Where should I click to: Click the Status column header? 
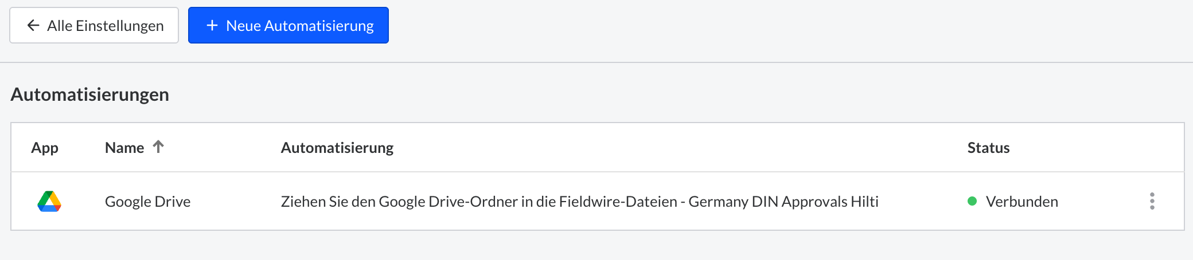[x=988, y=148]
